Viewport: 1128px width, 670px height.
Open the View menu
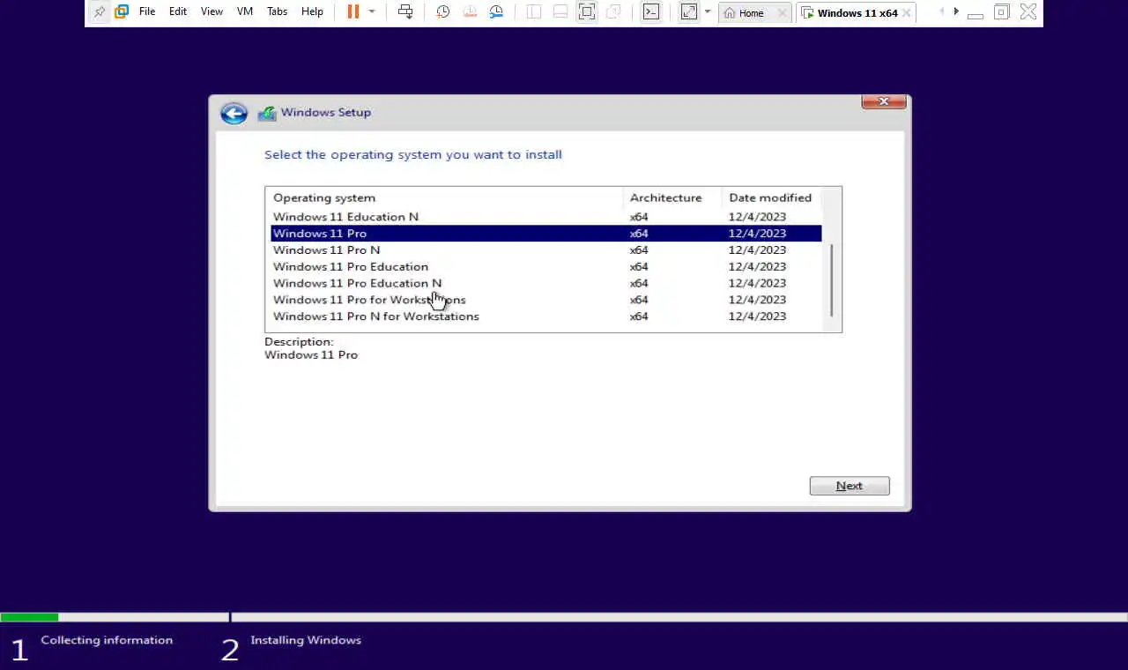211,12
